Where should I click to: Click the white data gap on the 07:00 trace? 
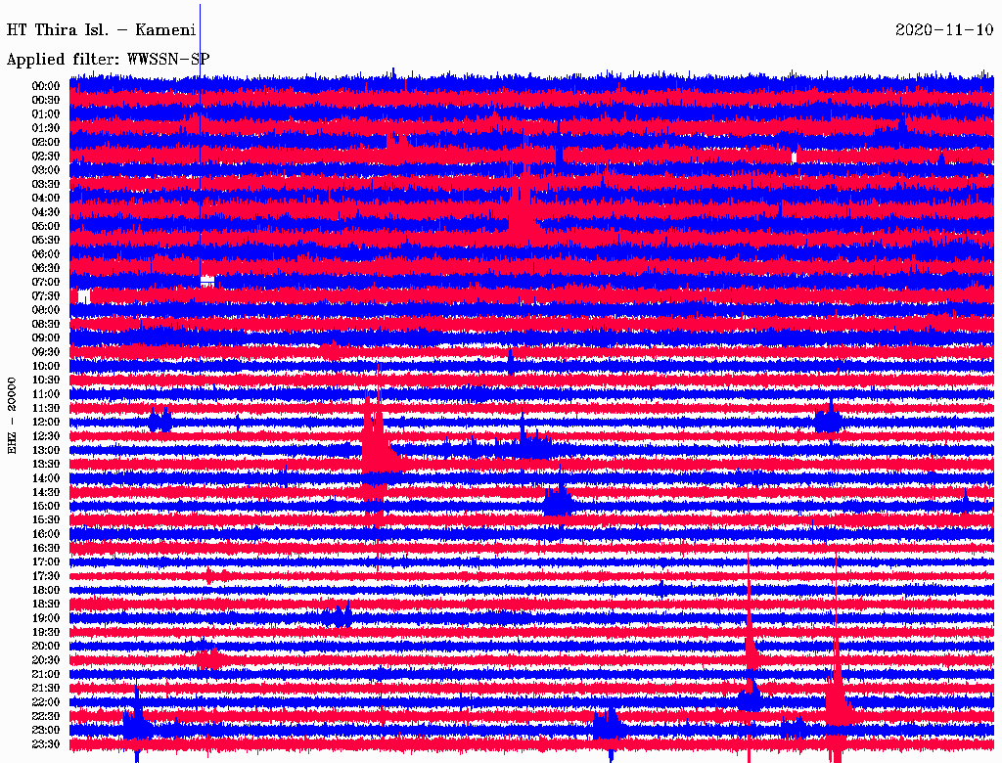click(207, 279)
